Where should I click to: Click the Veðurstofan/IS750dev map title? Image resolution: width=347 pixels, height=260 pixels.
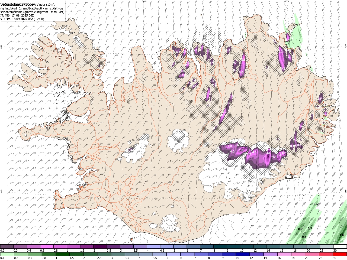[18, 4]
